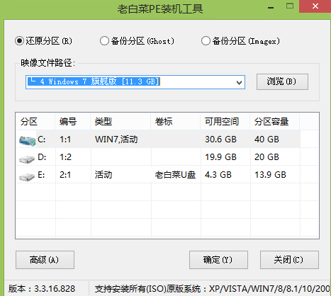Select 备份分区 (Imagex) radio option
The width and height of the screenshot is (331, 296).
pyautogui.click(x=206, y=41)
